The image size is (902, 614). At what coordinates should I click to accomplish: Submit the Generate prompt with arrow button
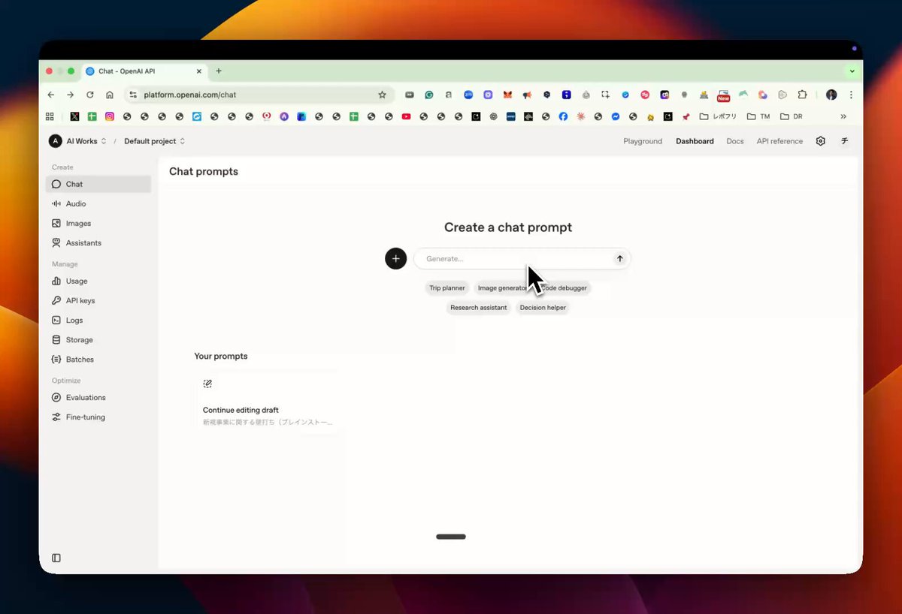tap(620, 258)
